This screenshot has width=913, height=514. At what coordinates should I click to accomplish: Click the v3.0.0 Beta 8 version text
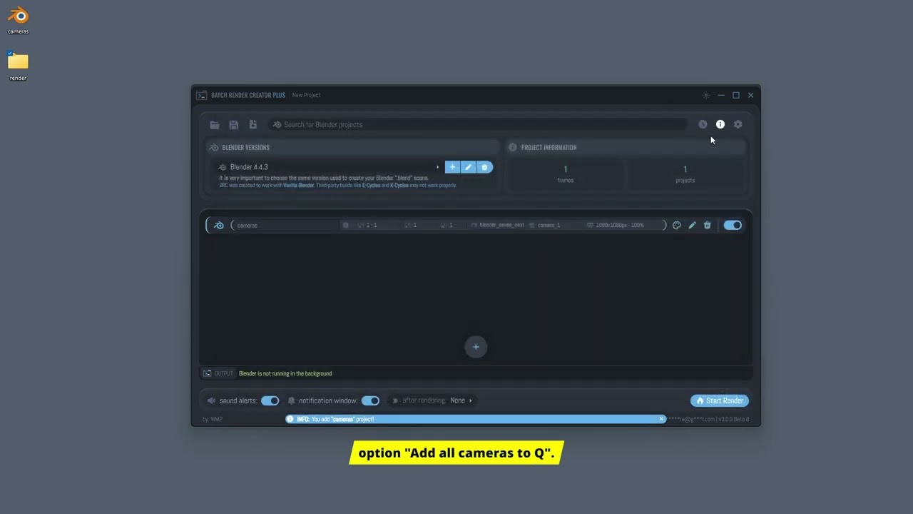pyautogui.click(x=734, y=419)
